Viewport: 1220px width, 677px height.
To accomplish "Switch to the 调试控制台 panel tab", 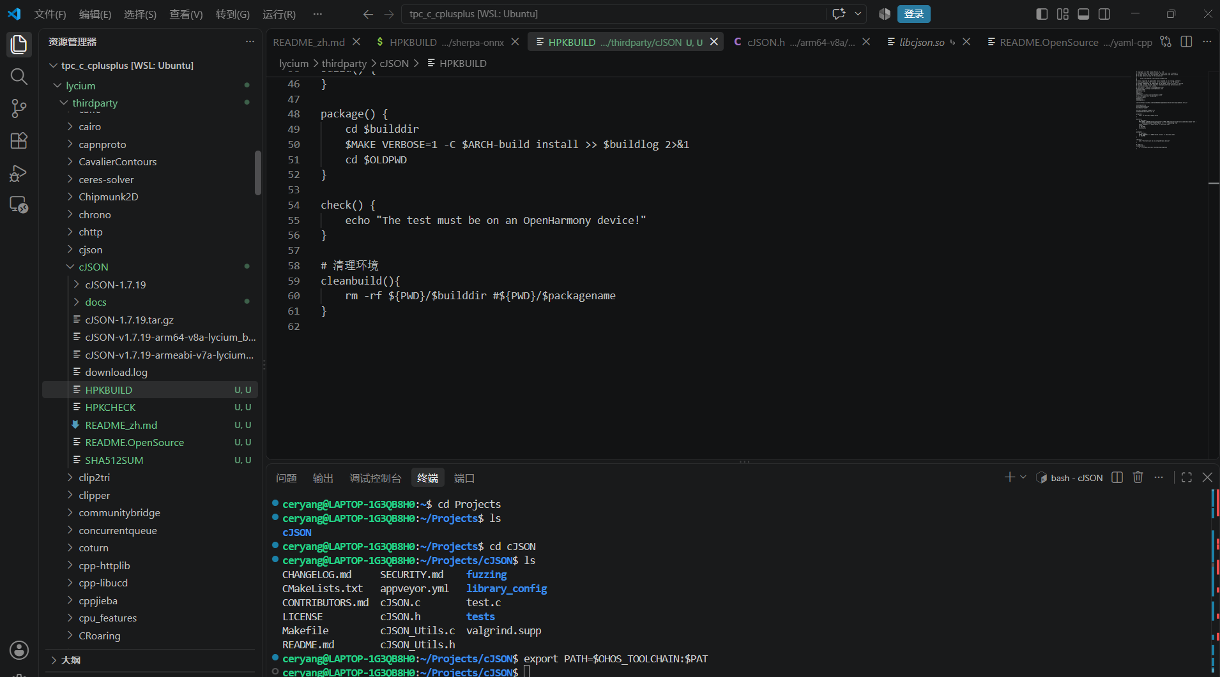I will [375, 478].
